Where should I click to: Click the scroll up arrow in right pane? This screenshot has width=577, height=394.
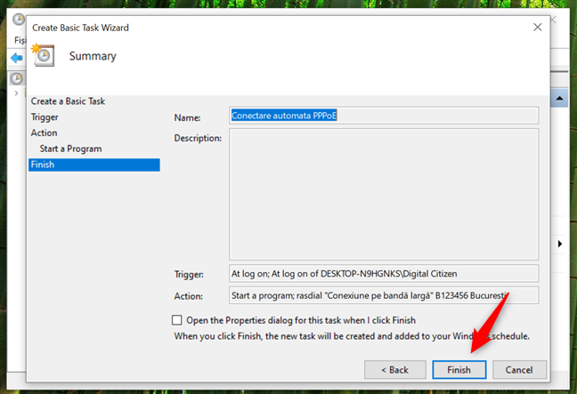click(560, 99)
